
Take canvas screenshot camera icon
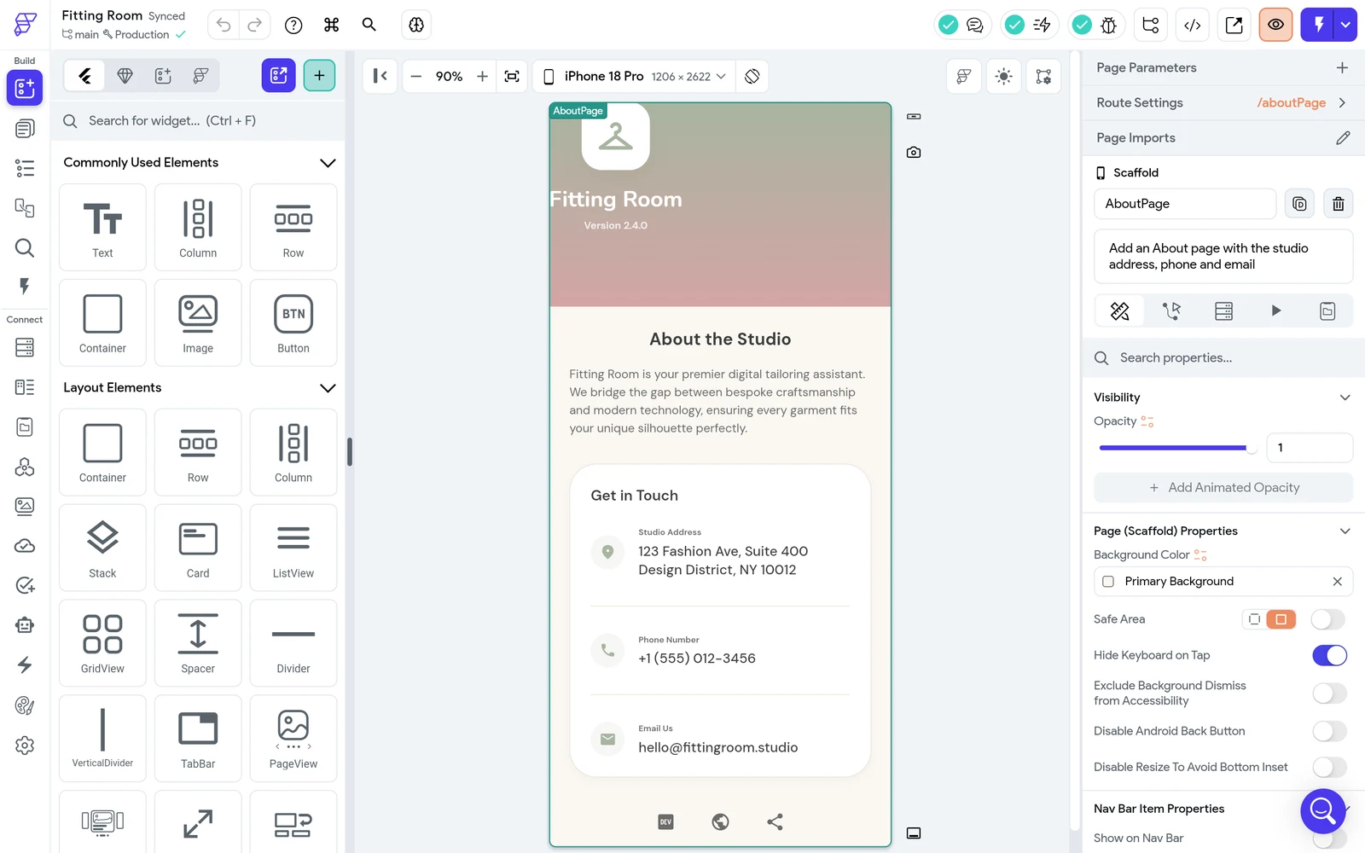tap(914, 153)
